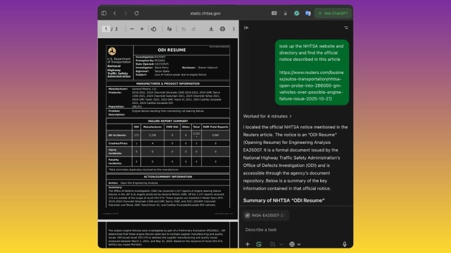This screenshot has height=253, width=451.
Task: Click the 'ACTION/SUMMARY INFORMATION' heading
Action: [x=168, y=177]
